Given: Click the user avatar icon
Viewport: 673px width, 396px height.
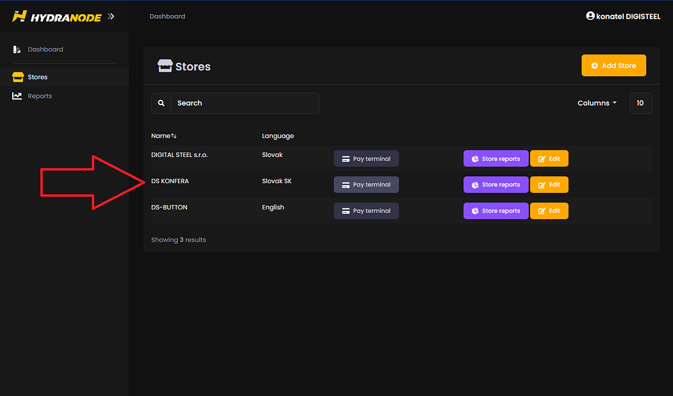Looking at the screenshot, I should pyautogui.click(x=590, y=16).
